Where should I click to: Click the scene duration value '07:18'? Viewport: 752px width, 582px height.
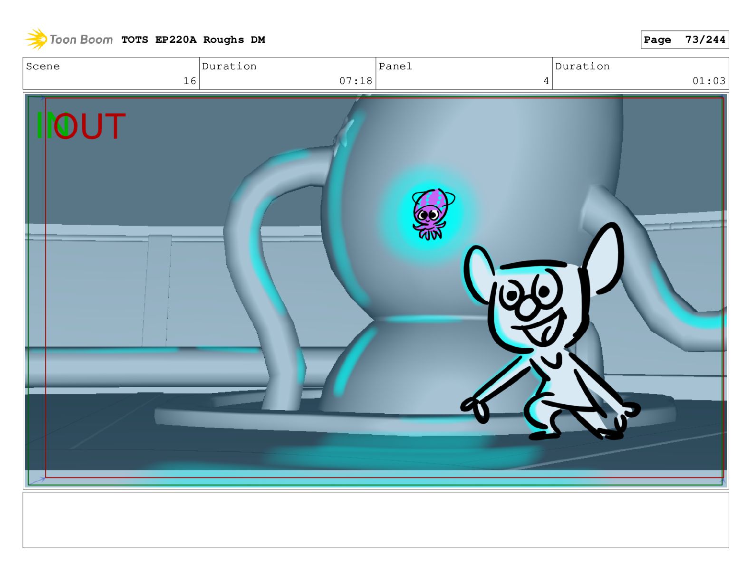[356, 81]
